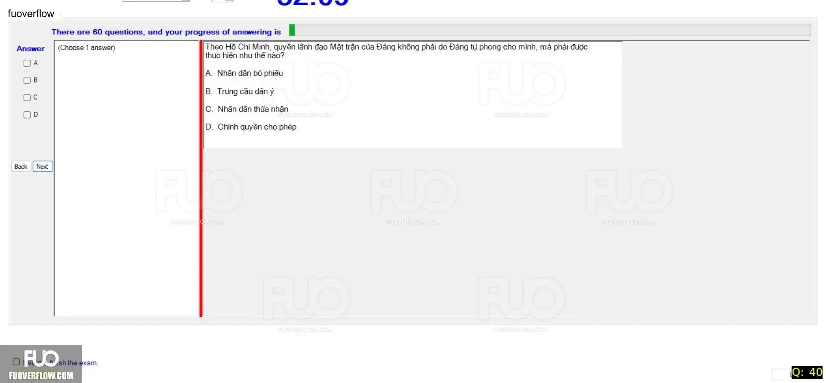The image size is (826, 383).
Task: Click the Back button
Action: [x=21, y=167]
